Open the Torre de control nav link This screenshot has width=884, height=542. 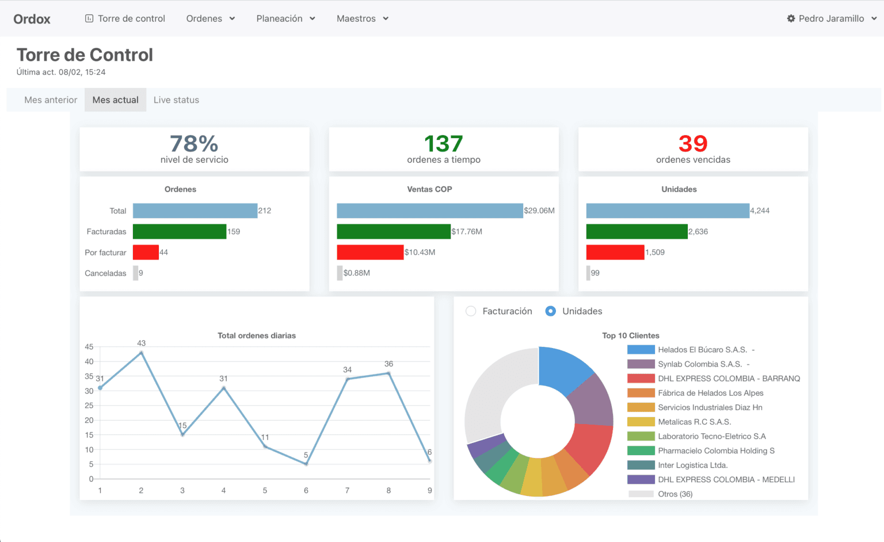pos(131,18)
